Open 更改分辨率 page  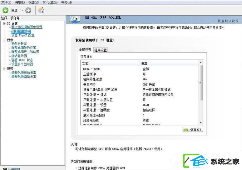pos(19,44)
